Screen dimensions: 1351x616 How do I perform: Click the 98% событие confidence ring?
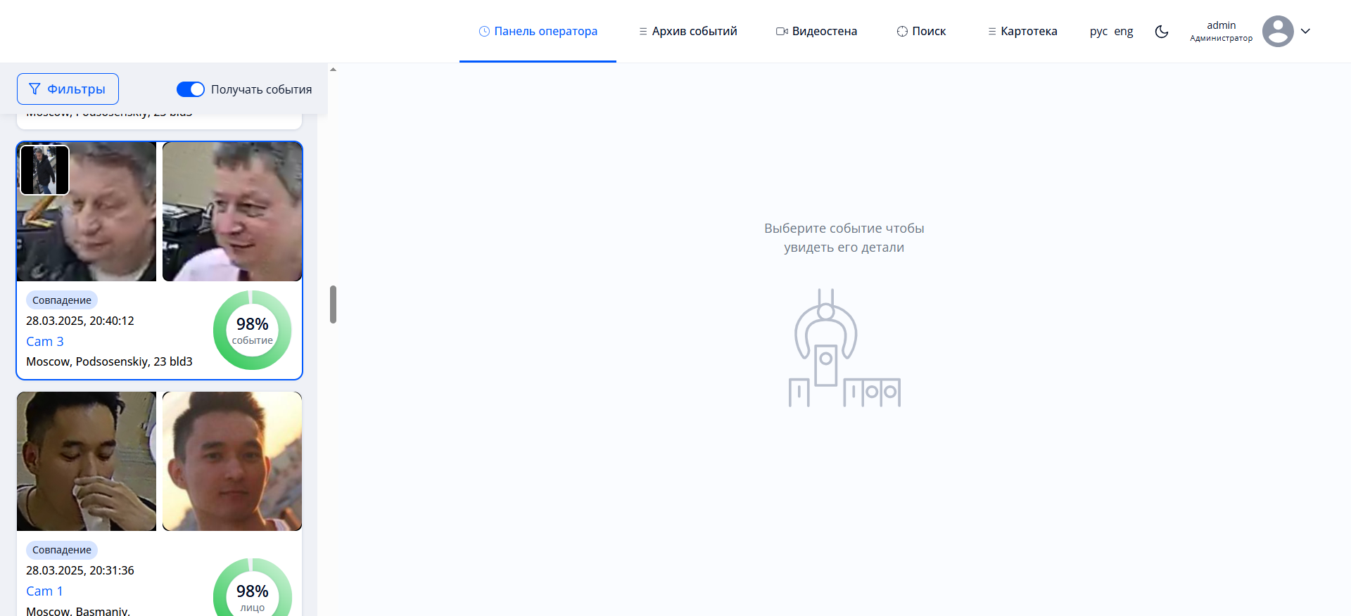(252, 331)
